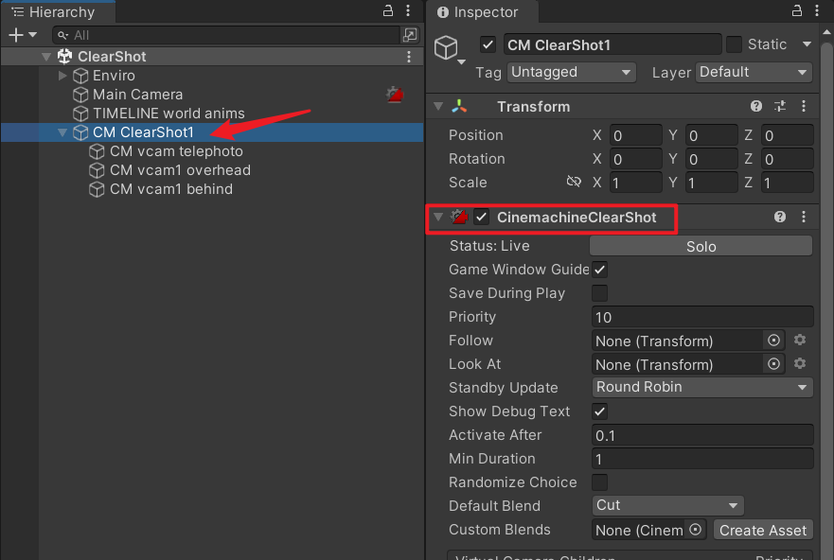
Task: Toggle the Scale constrain proportions link icon
Action: click(x=574, y=182)
